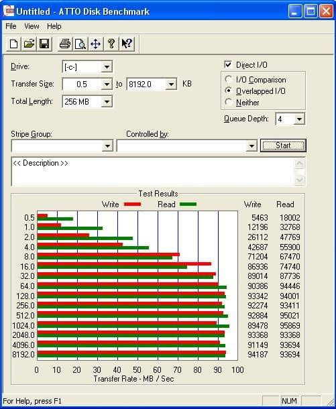Print the benchmark results
The height and width of the screenshot is (409, 336).
65,44
